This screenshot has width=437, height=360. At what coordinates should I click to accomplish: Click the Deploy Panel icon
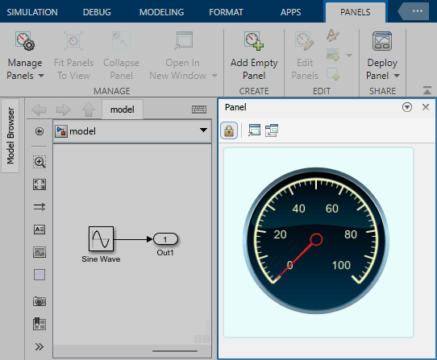[382, 41]
